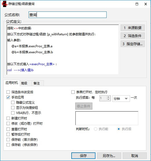This screenshot has width=151, height=161.
Task: Select the 执行前 radio button
Action: click(96, 129)
